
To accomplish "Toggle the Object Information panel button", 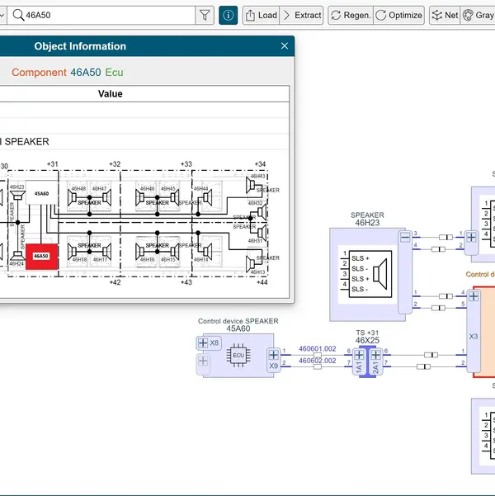I will pyautogui.click(x=228, y=15).
